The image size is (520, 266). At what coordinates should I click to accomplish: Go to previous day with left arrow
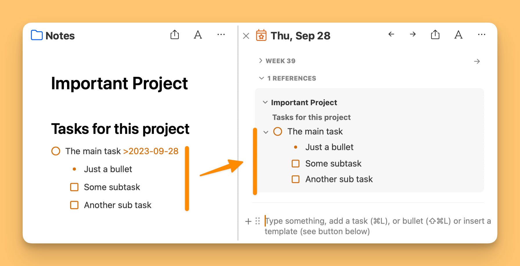391,34
